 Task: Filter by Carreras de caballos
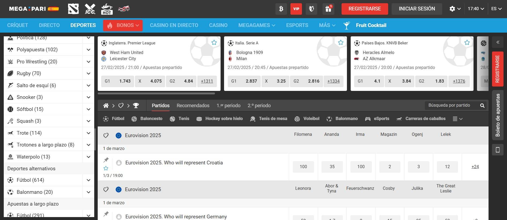coord(421,119)
